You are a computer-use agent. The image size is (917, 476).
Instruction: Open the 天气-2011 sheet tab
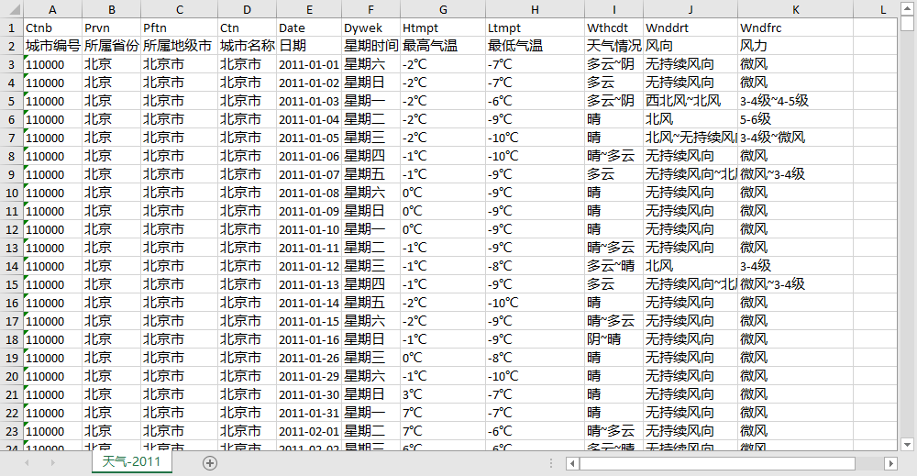click(131, 461)
